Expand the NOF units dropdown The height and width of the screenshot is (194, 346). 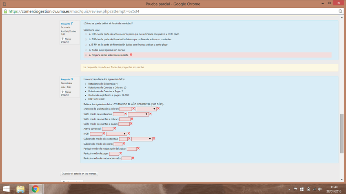coord(116,134)
